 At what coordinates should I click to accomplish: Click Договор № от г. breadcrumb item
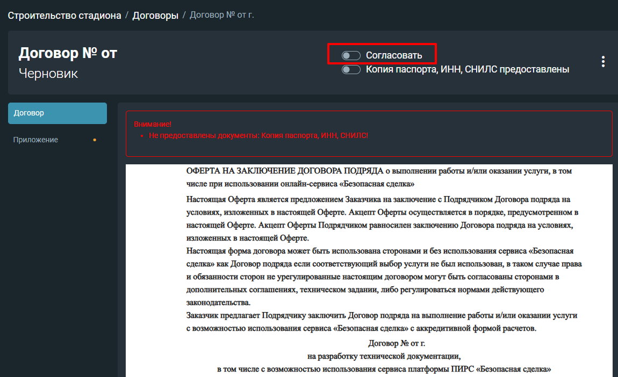pyautogui.click(x=222, y=15)
